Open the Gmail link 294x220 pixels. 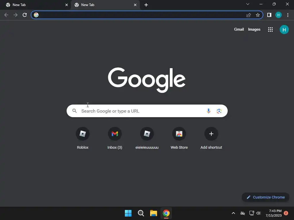[239, 30]
